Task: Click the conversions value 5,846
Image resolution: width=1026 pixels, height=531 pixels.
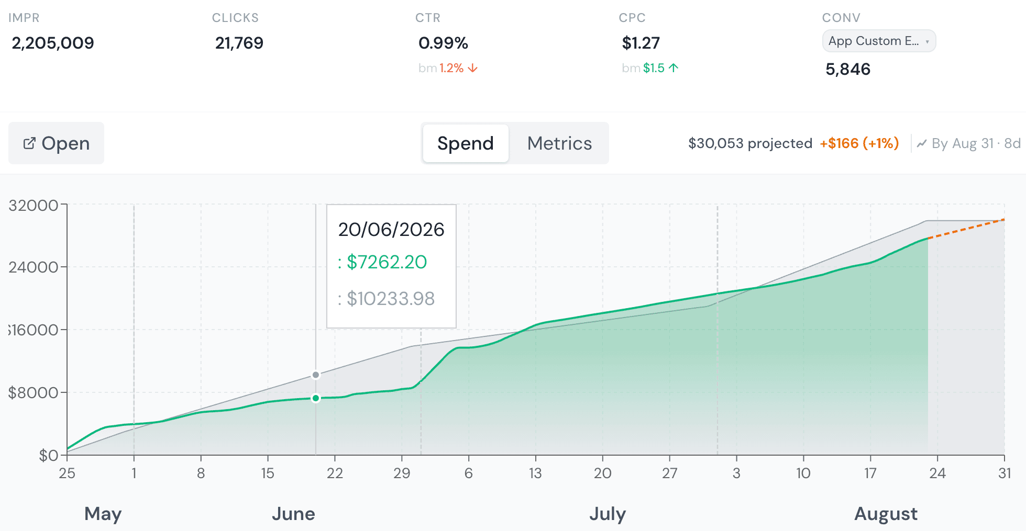Action: click(848, 69)
